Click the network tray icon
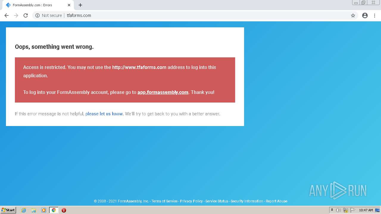Viewport: 381px width, 214px height. tap(346, 210)
